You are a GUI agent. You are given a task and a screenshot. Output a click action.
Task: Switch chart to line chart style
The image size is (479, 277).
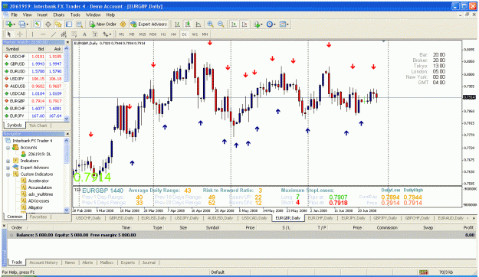(x=198, y=24)
